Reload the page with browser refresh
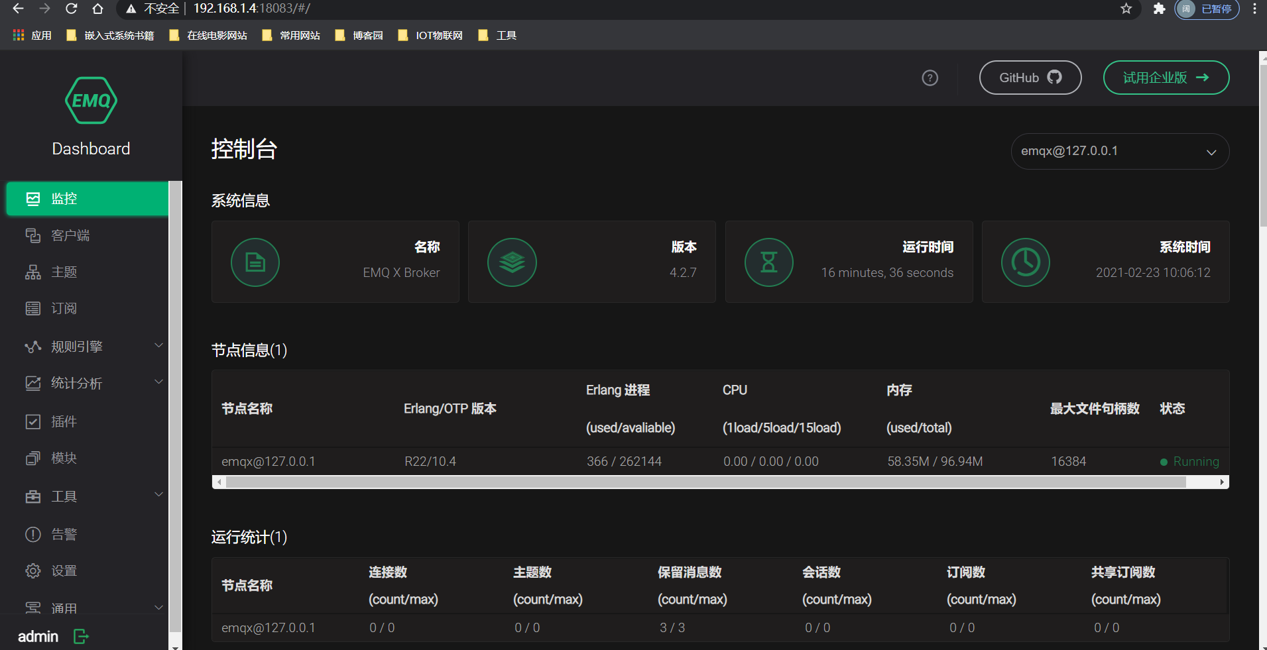Viewport: 1267px width, 650px height. pos(72,9)
